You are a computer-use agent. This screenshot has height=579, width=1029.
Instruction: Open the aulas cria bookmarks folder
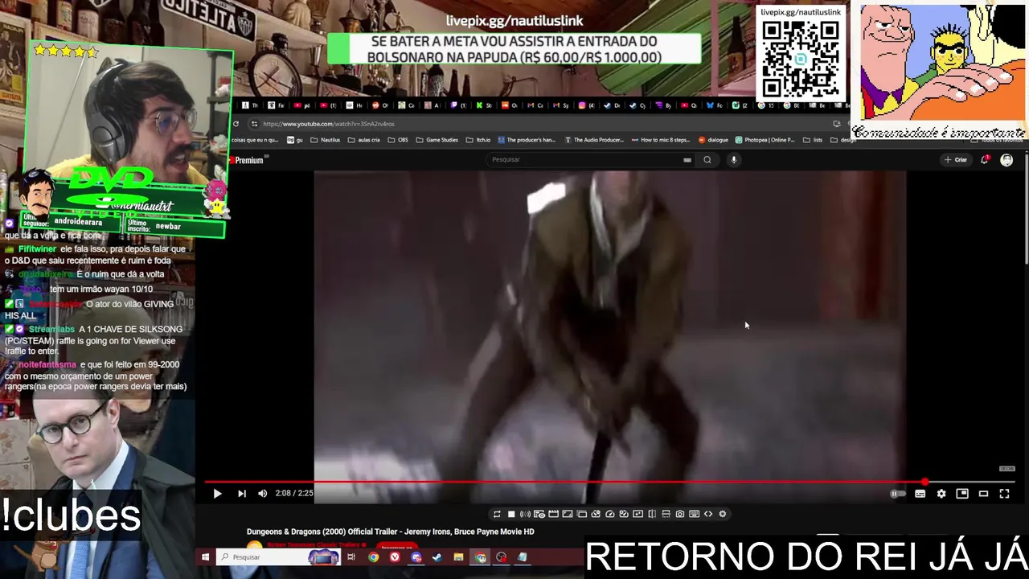pos(364,140)
